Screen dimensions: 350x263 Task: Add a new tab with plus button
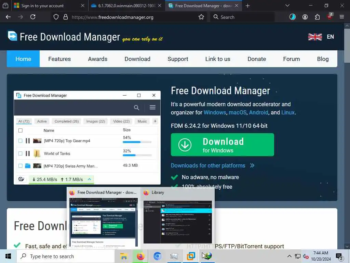point(247,6)
